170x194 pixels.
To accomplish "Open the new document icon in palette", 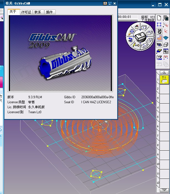I will pyautogui.click(x=159, y=18).
